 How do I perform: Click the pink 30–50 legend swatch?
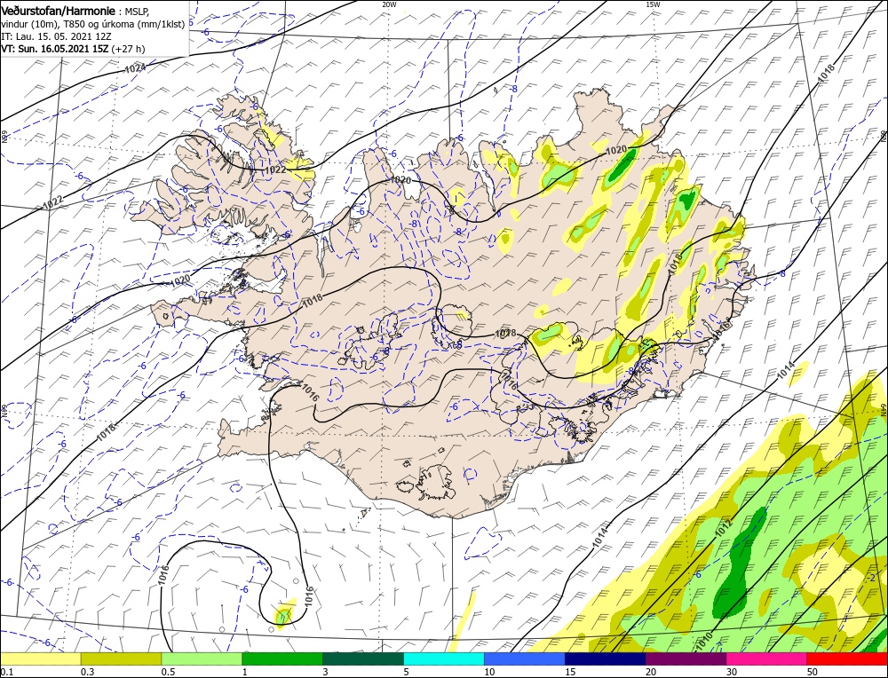767,658
